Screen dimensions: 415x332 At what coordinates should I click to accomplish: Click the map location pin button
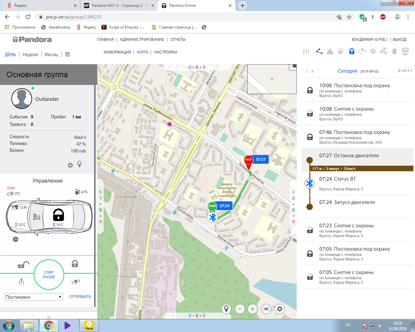pos(226,309)
